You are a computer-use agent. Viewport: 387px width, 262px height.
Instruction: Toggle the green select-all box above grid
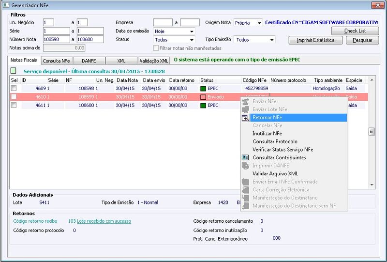(x=14, y=71)
